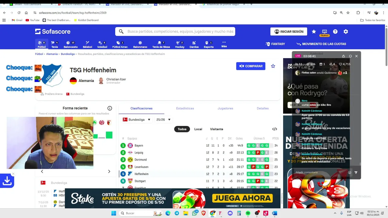Select the Todos standings filter

point(182,129)
